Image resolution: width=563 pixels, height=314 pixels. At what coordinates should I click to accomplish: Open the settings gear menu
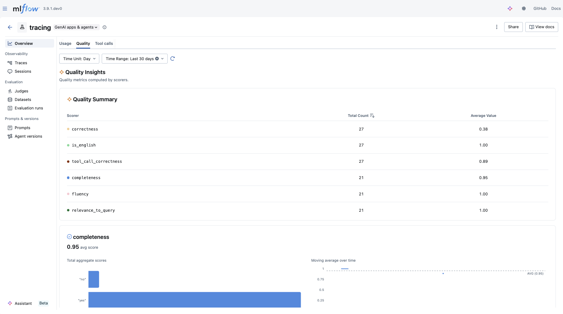pos(524,8)
